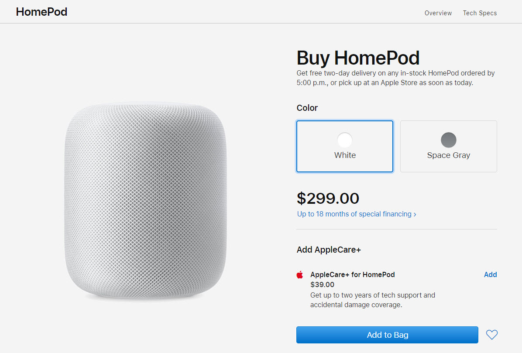Click the $299.00 price text

[328, 199]
